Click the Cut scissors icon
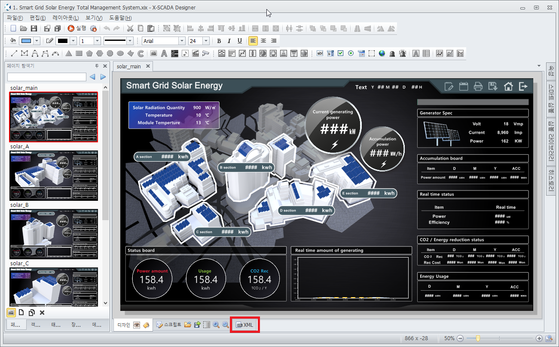This screenshot has height=347, width=559. 130,28
